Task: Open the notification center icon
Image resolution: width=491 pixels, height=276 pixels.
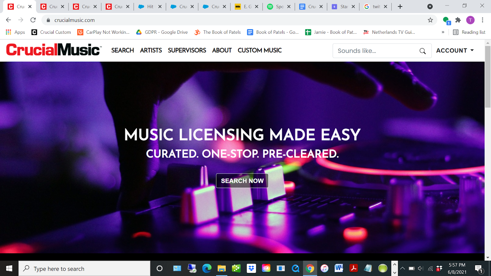Action: tap(479, 269)
